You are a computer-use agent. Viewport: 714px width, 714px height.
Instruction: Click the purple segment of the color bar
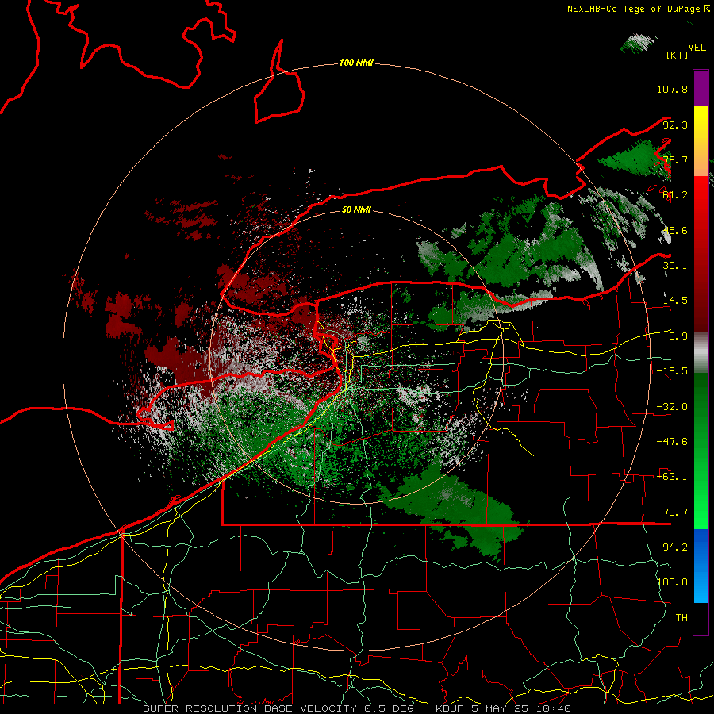pyautogui.click(x=701, y=88)
